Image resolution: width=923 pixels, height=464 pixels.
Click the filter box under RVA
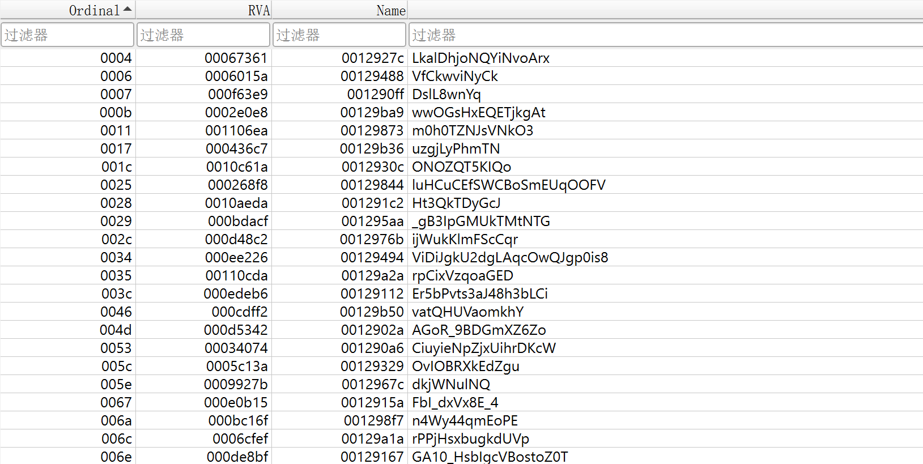click(203, 35)
